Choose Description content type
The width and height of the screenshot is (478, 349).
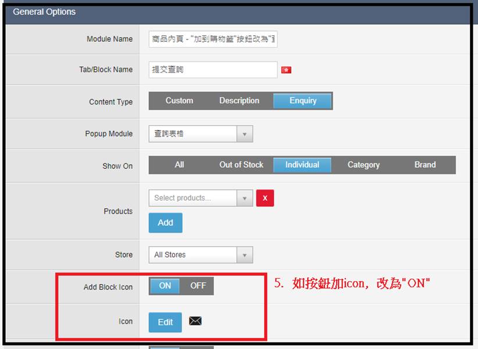(239, 100)
